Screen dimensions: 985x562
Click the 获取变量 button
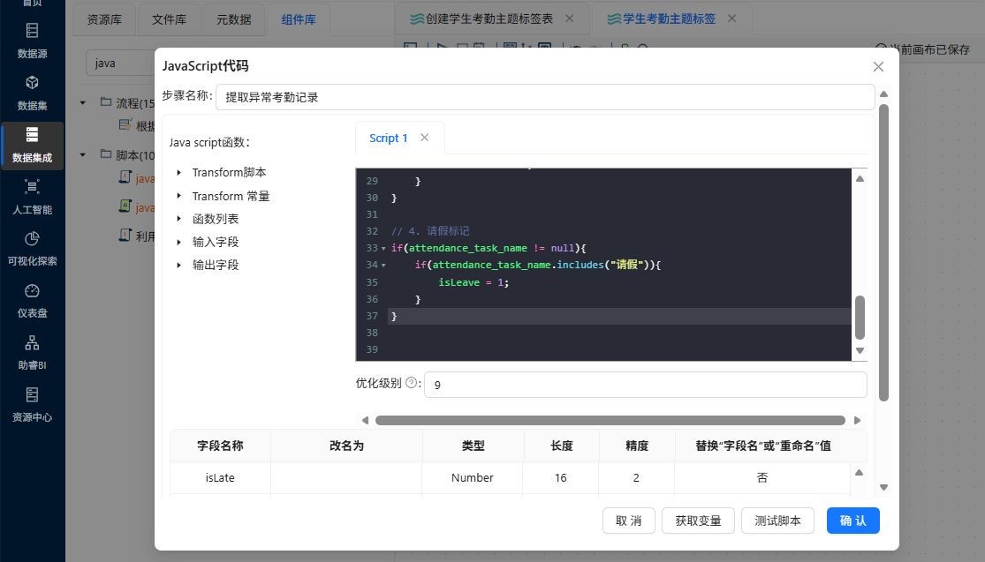(x=698, y=521)
